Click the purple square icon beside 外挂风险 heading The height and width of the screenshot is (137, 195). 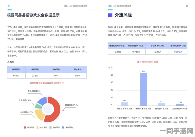coord(110,15)
